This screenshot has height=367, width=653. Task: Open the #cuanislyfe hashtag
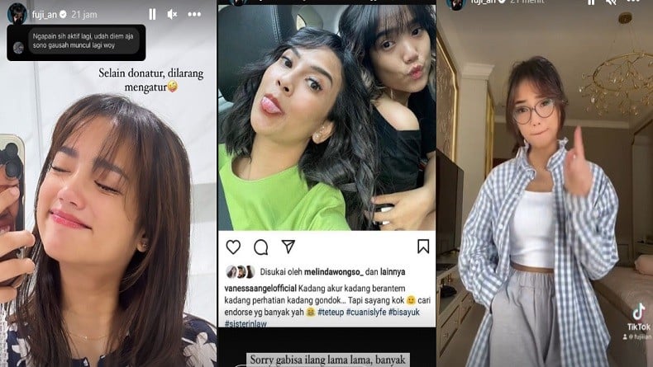[366, 312]
